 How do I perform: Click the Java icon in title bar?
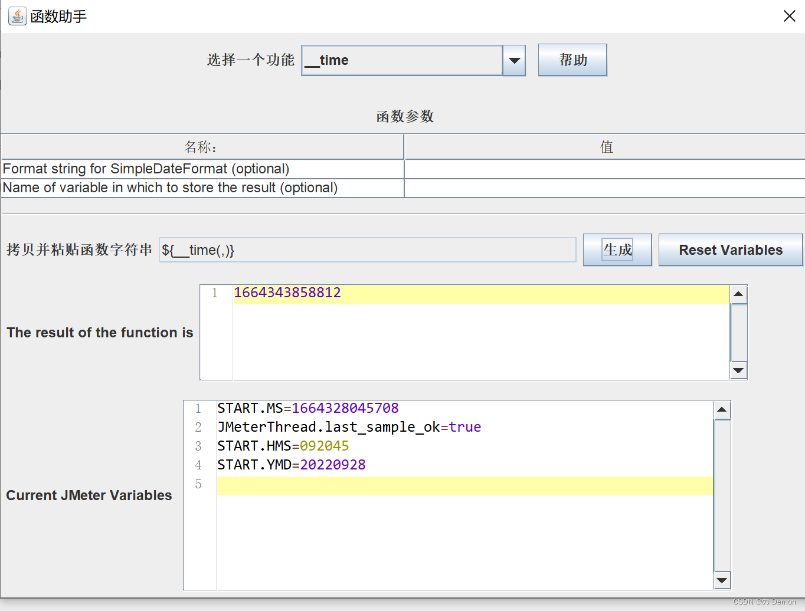click(x=17, y=16)
